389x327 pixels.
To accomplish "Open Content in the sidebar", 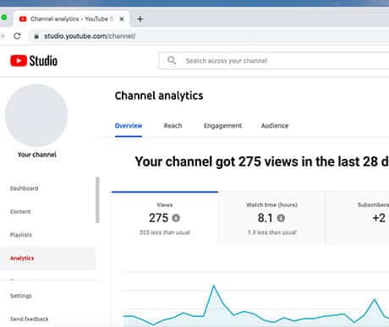I will click(20, 211).
